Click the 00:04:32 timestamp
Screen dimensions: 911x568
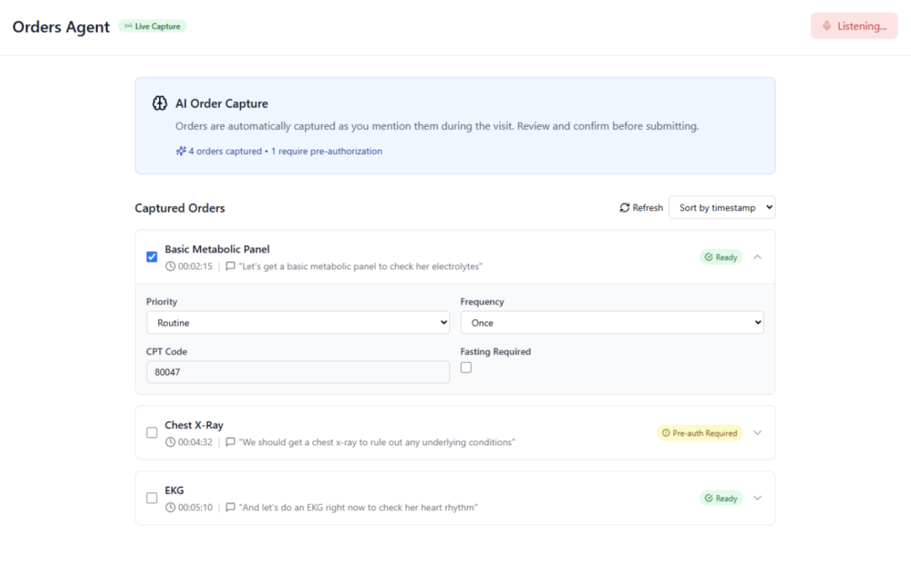[x=195, y=443]
